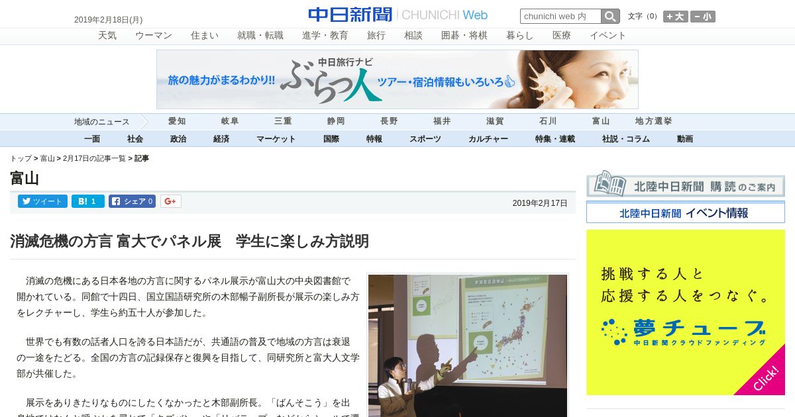
Task: Open 北陸中日新聞 イベント情報 banner
Action: 686,212
